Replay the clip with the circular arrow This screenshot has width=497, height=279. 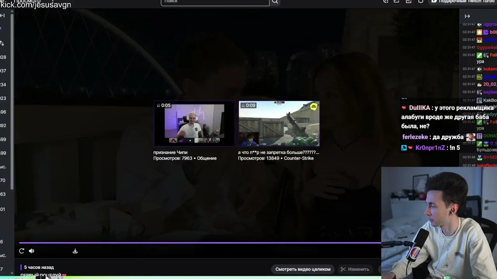point(22,251)
